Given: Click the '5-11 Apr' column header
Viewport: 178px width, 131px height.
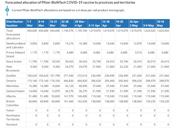Looking at the screenshot, I should pyautogui.click(x=95, y=24).
